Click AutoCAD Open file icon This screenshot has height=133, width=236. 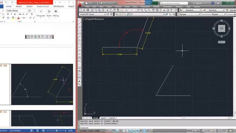[x=84, y=10]
